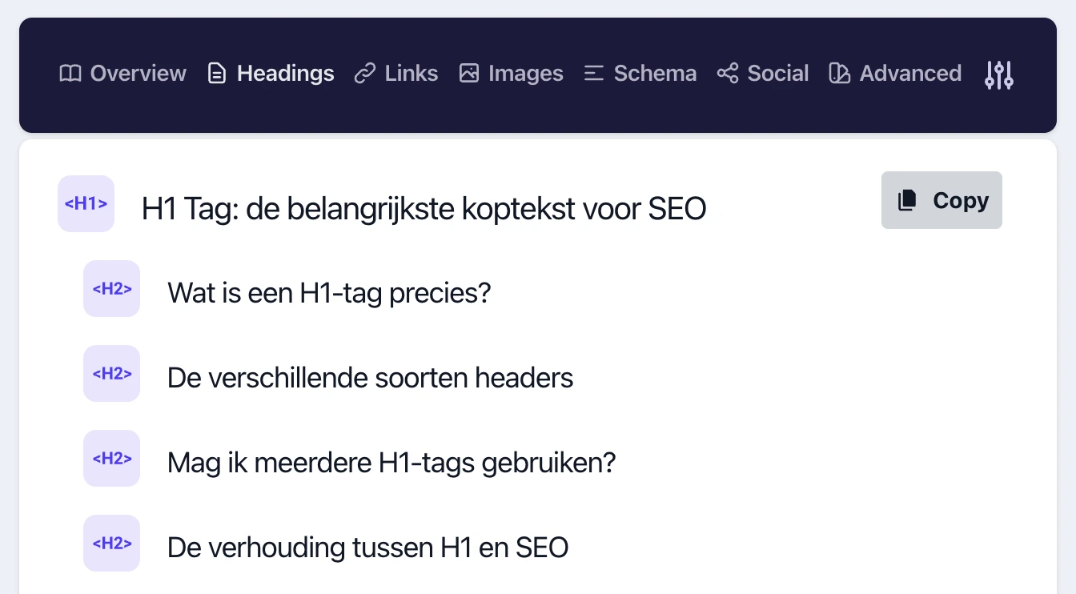Click the heading 'De verhouding tussen H1 en SEO'
1076x594 pixels.
pos(367,547)
